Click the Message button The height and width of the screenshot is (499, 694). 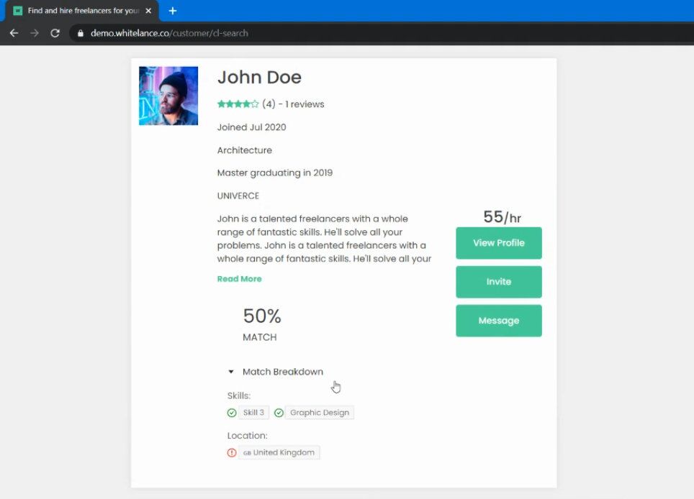coord(499,321)
